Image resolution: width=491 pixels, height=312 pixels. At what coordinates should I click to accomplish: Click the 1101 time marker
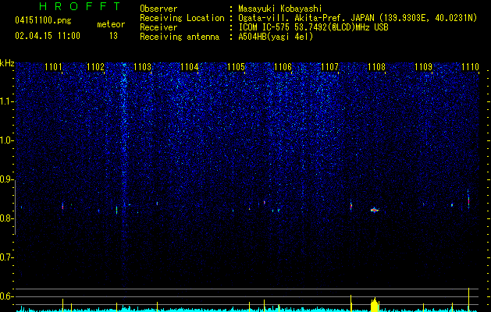(54, 67)
